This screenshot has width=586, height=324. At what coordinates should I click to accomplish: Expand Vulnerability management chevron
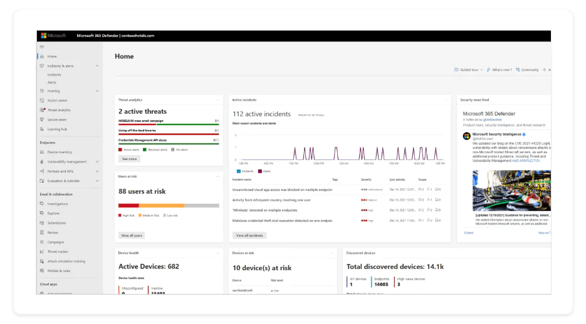click(x=97, y=162)
